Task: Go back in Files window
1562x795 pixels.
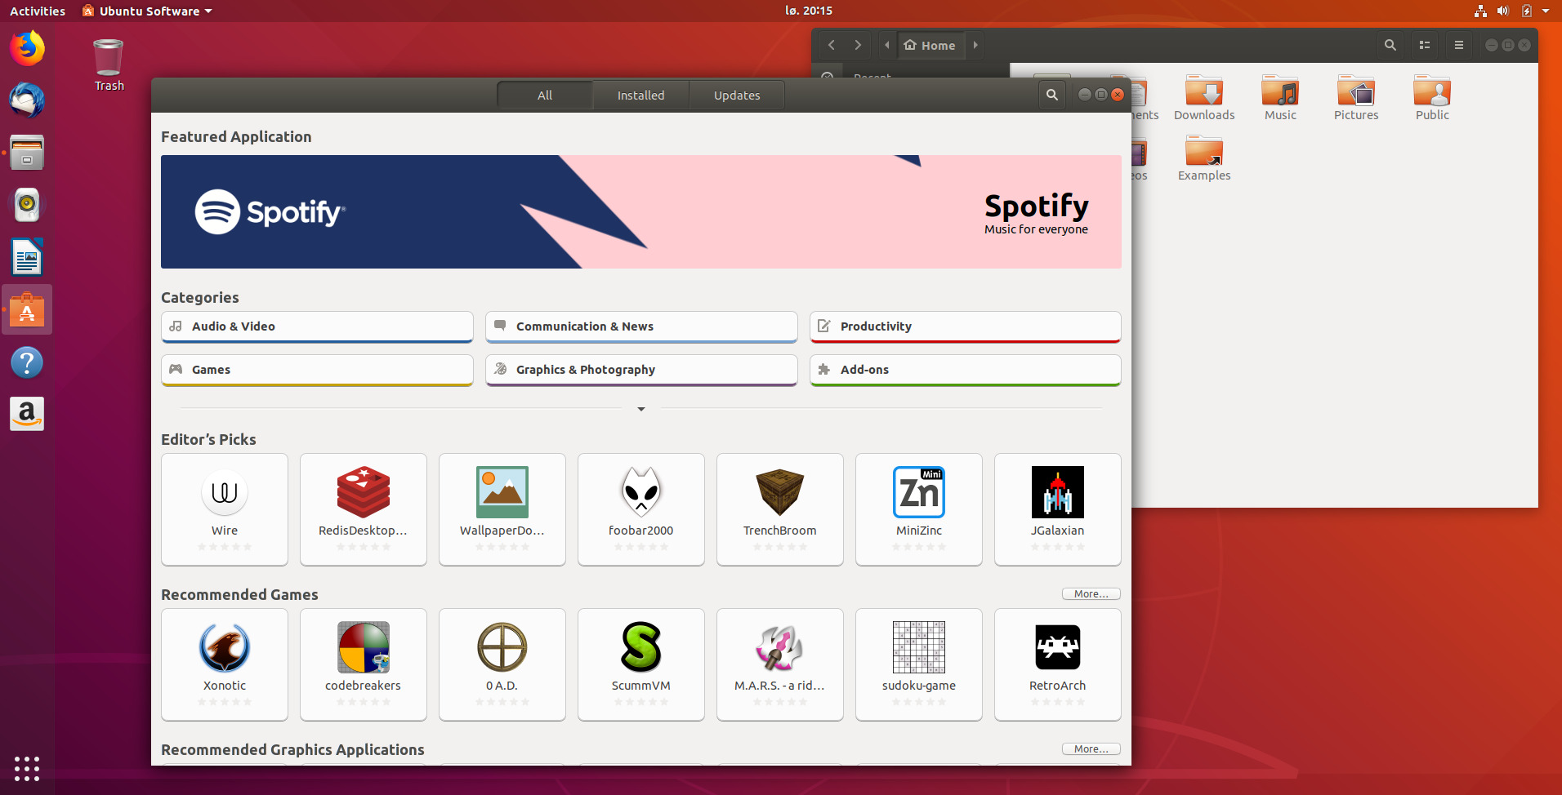Action: coord(832,45)
